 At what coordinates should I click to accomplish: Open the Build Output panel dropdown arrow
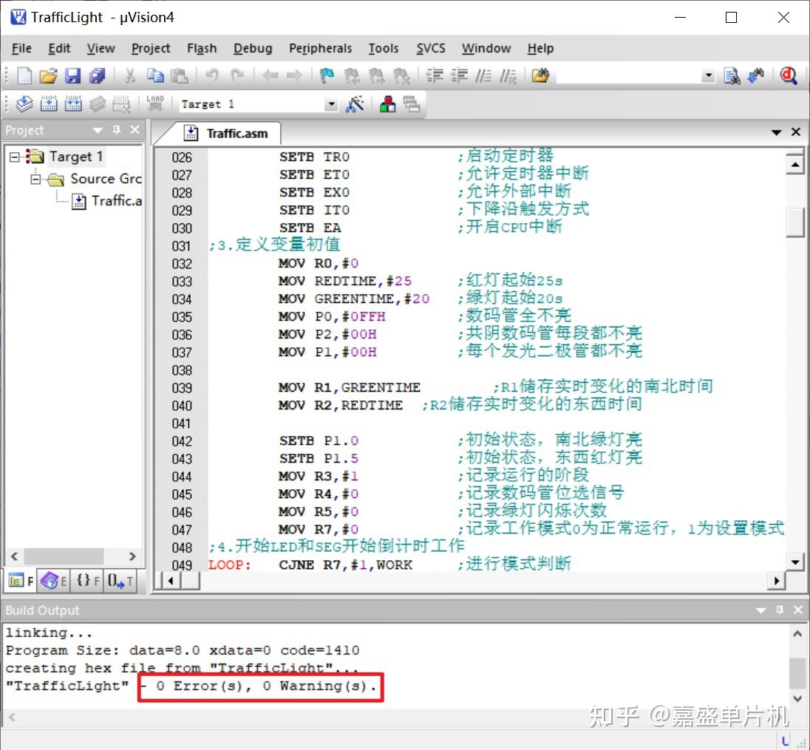click(x=760, y=610)
